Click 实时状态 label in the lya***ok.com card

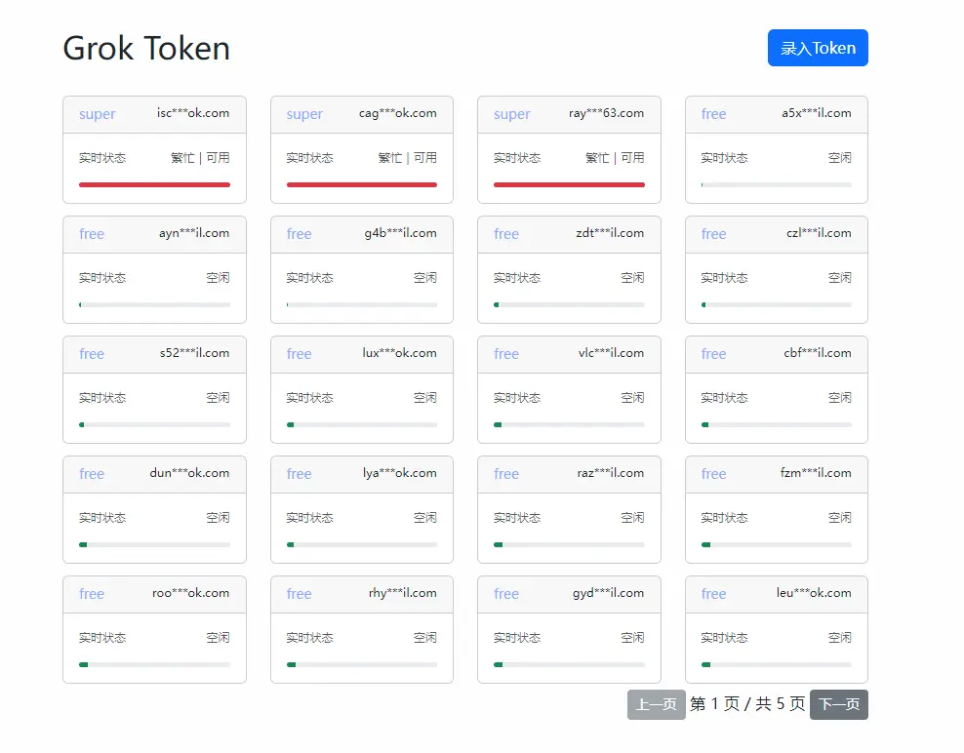pyautogui.click(x=310, y=518)
